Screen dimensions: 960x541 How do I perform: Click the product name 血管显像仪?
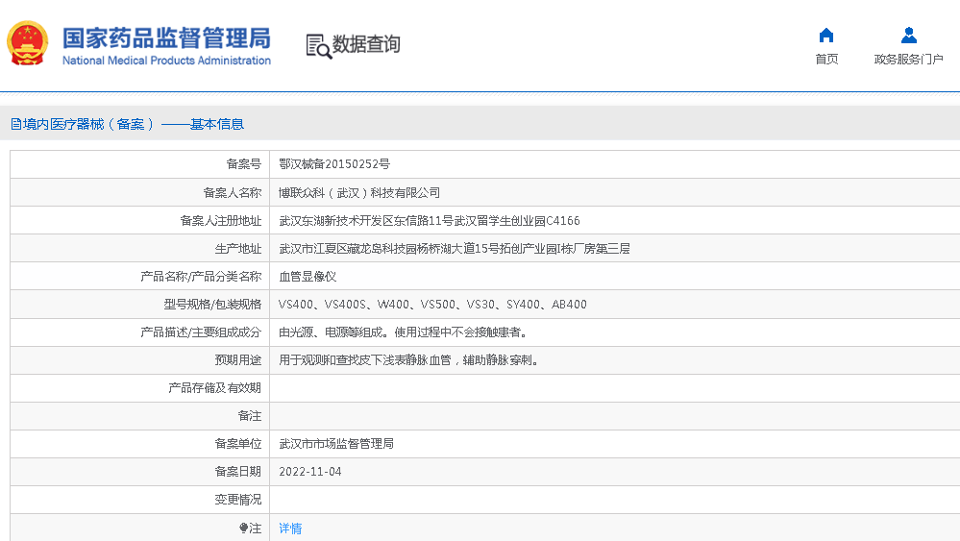click(x=308, y=276)
